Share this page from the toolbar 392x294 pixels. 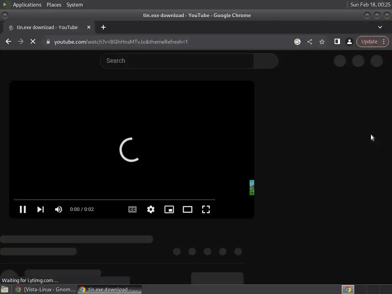click(309, 42)
